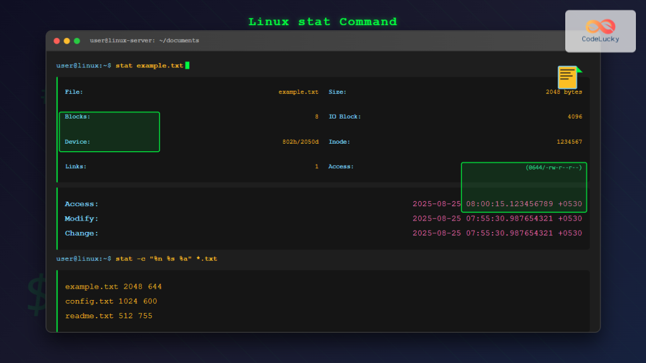The image size is (646, 363).
Task: Click the terminal title user@linux-server: ~/documents
Action: tap(144, 41)
